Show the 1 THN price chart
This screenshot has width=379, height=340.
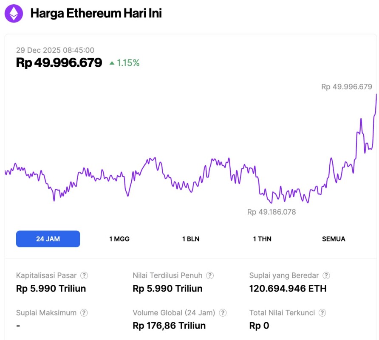click(x=262, y=239)
